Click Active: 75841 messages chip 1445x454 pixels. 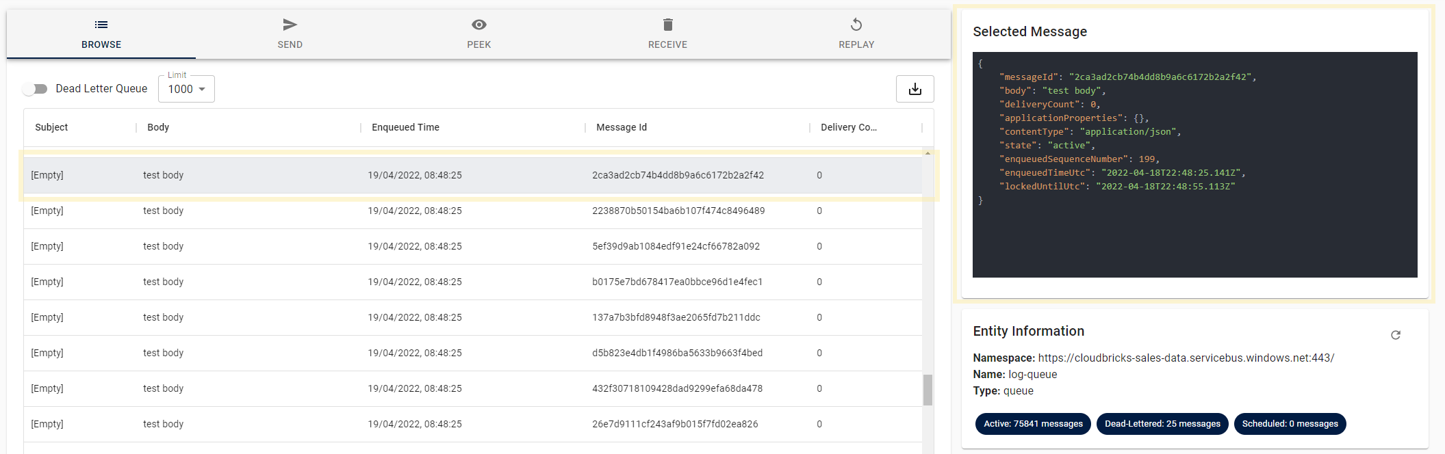pyautogui.click(x=1033, y=424)
